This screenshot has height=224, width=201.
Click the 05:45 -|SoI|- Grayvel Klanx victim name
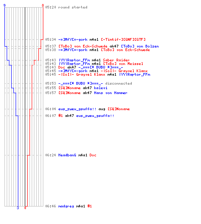tap(124, 71)
